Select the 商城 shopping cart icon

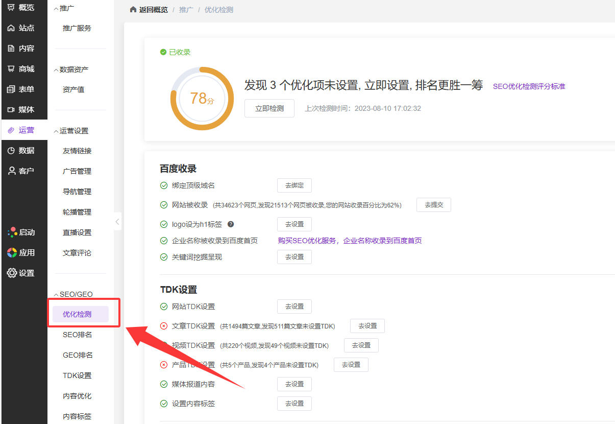pyautogui.click(x=11, y=69)
